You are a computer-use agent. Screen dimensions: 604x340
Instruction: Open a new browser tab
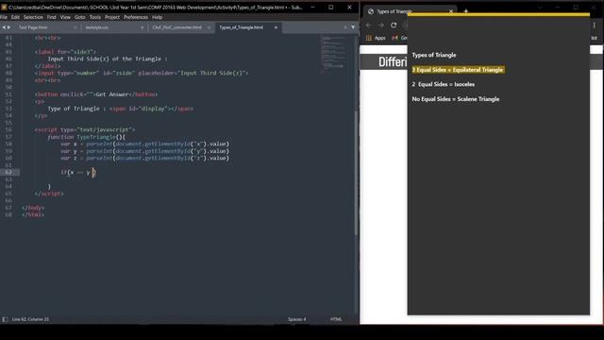pyautogui.click(x=465, y=11)
